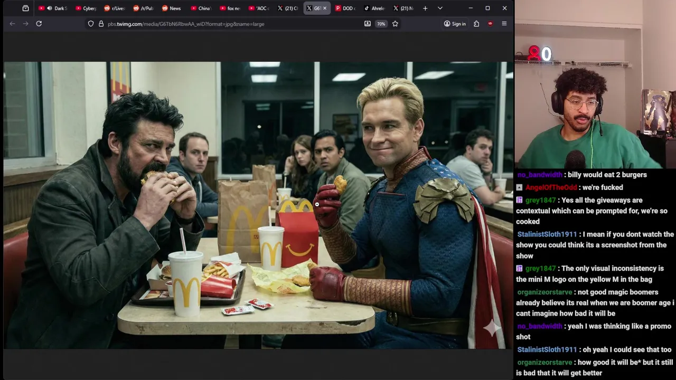Click grey1847 on the giveaways message

[540, 201]
